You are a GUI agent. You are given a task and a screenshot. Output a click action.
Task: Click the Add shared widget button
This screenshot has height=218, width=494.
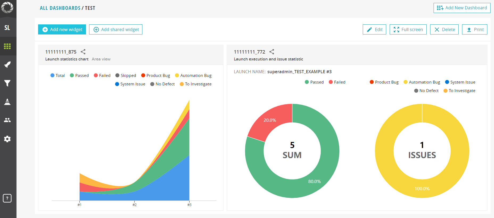[x=116, y=29]
